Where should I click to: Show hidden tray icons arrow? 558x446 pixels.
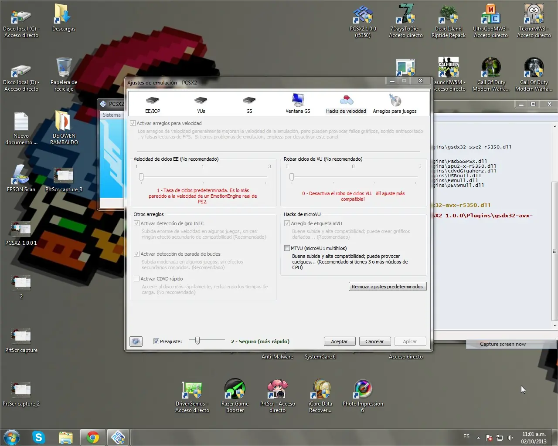coord(478,437)
